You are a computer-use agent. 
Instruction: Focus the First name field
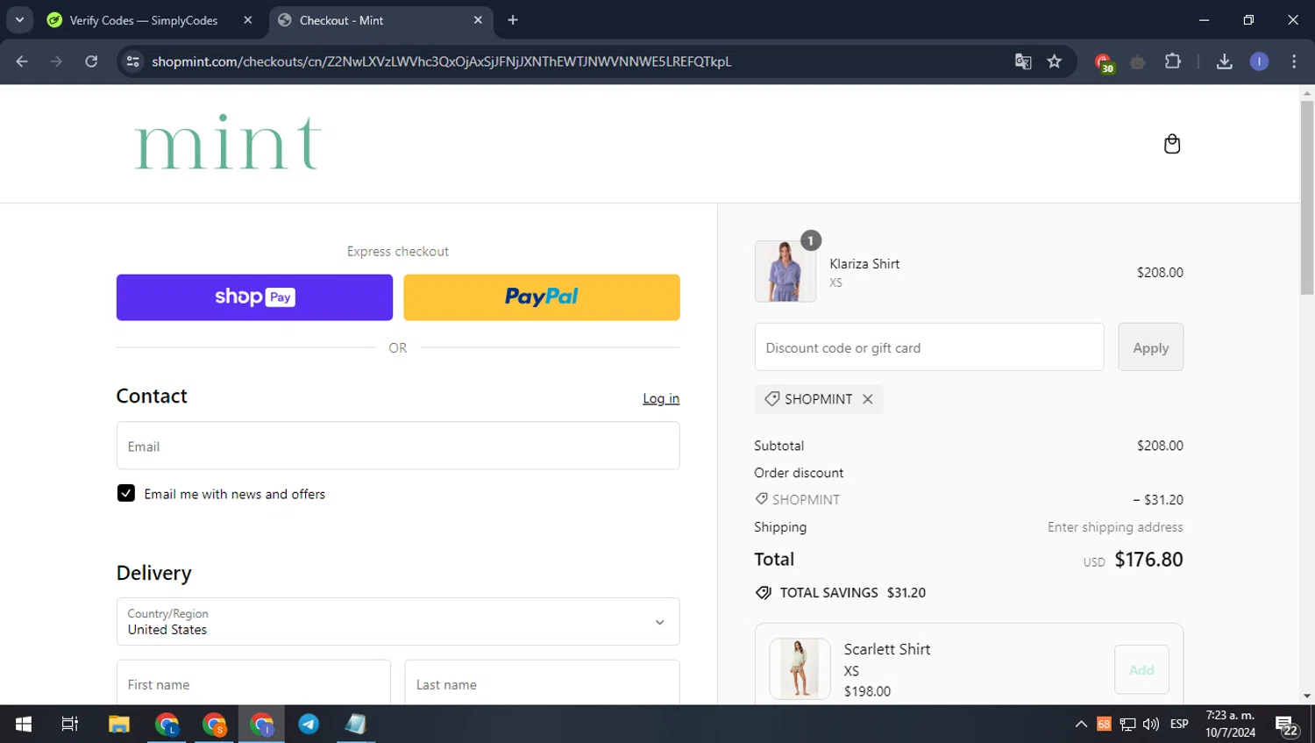[253, 683]
